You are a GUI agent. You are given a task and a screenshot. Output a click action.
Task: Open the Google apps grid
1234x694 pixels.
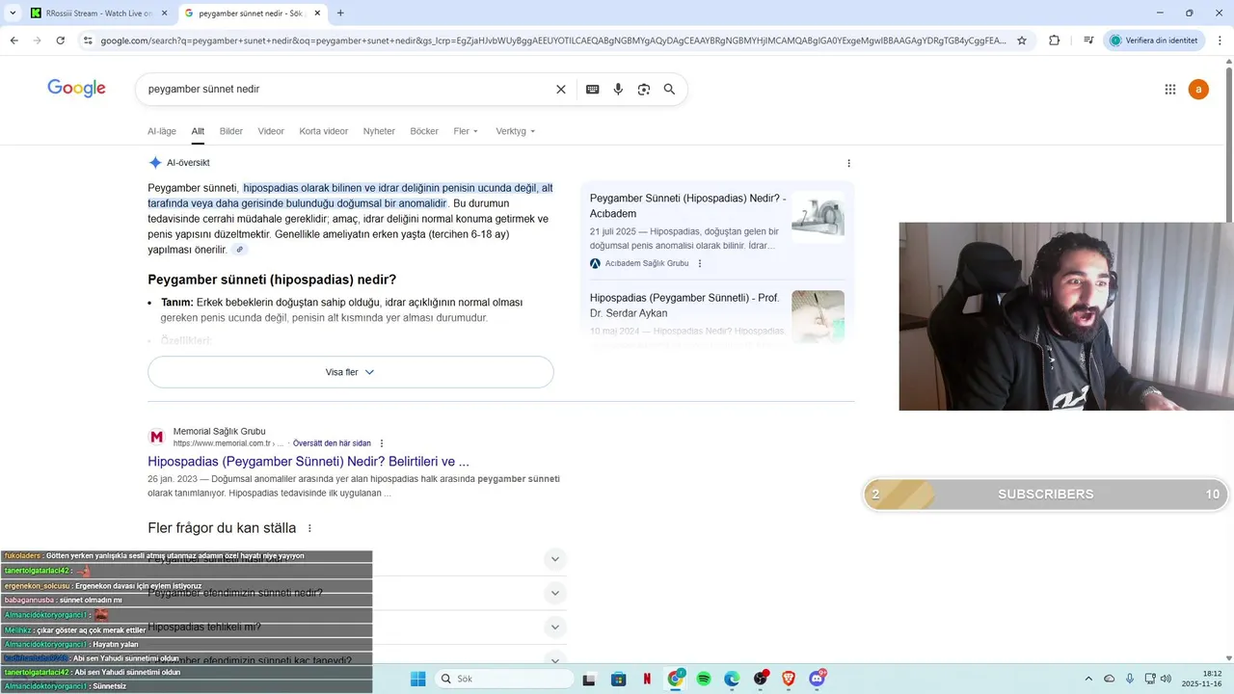(x=1170, y=89)
